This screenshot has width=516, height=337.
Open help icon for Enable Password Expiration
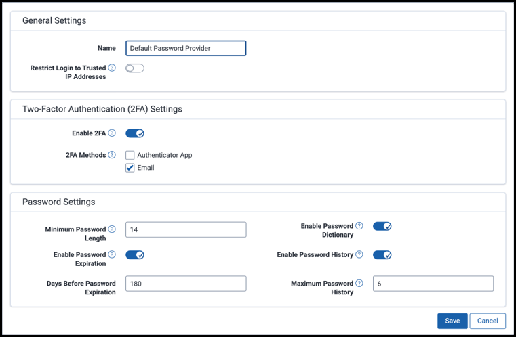point(112,254)
